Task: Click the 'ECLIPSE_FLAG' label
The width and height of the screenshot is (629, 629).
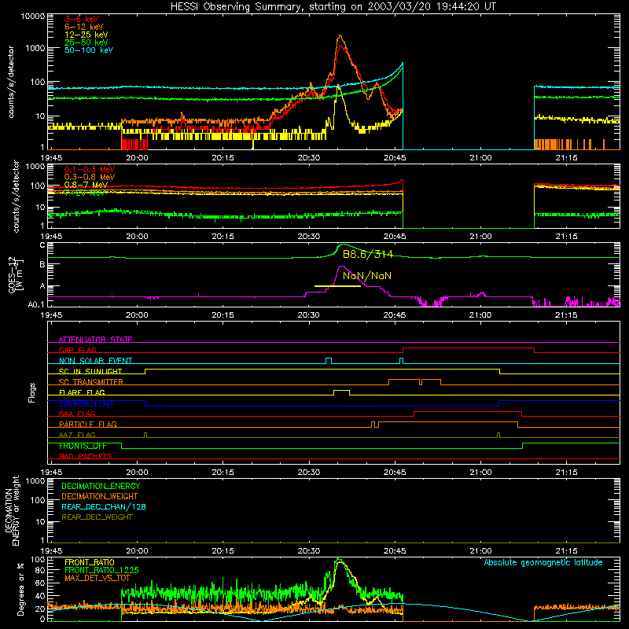Action: pyautogui.click(x=86, y=403)
